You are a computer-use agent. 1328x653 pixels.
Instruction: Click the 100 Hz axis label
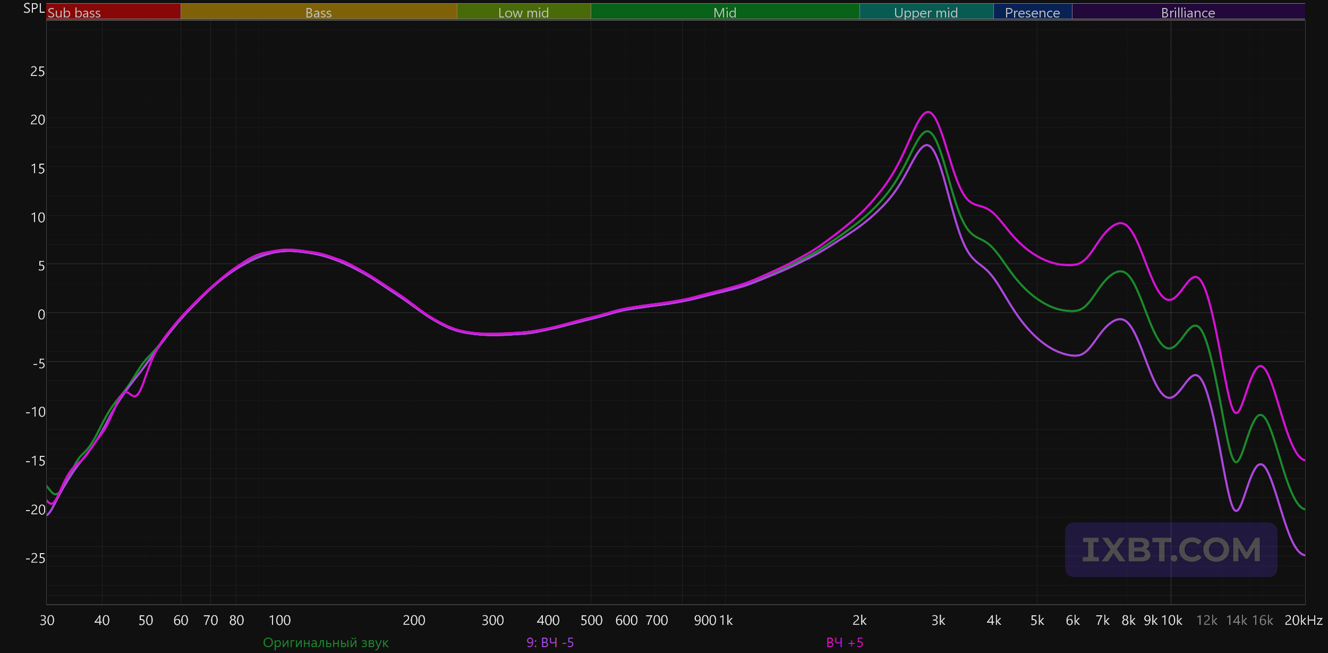(x=279, y=621)
